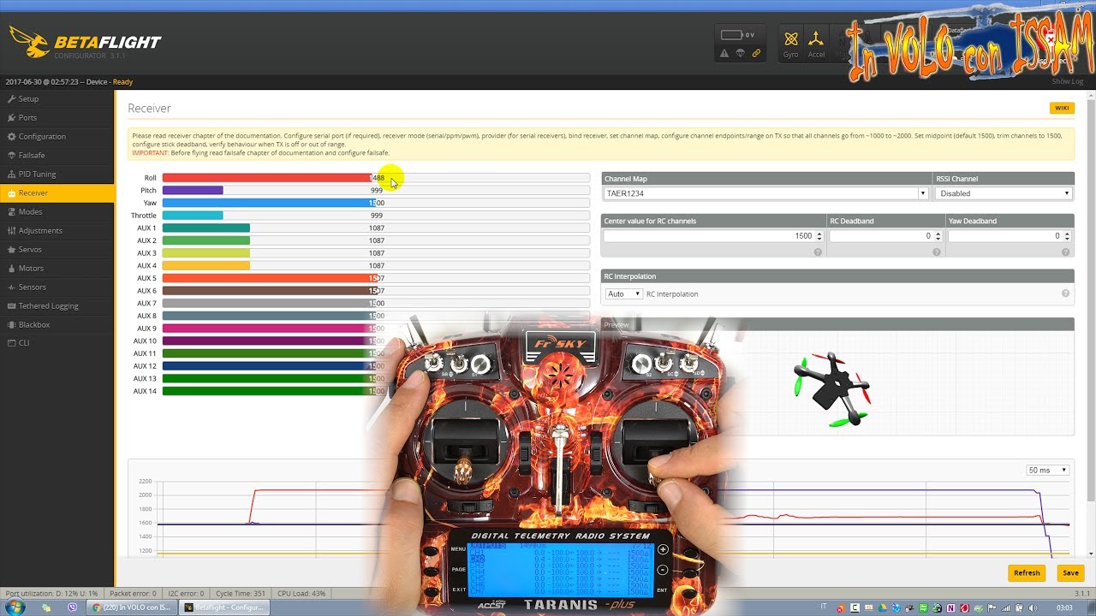Click the center value 1500 field
Viewport: 1096px width, 616px height.
click(713, 236)
